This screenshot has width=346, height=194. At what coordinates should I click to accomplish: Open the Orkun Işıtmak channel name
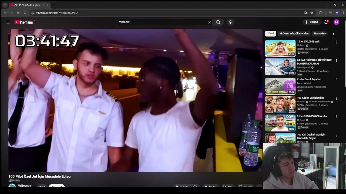pyautogui.click(x=304, y=68)
